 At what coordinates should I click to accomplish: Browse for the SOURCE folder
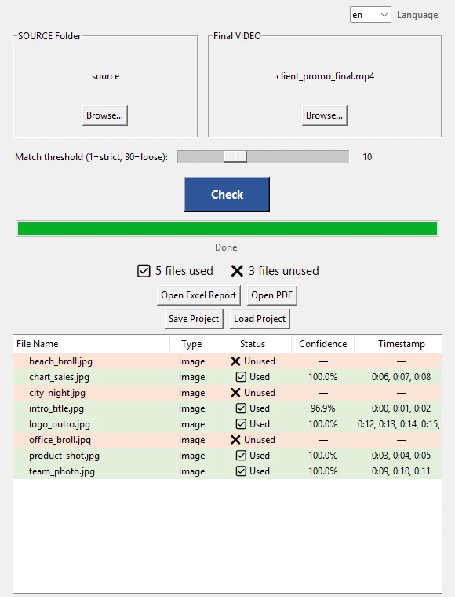point(105,115)
